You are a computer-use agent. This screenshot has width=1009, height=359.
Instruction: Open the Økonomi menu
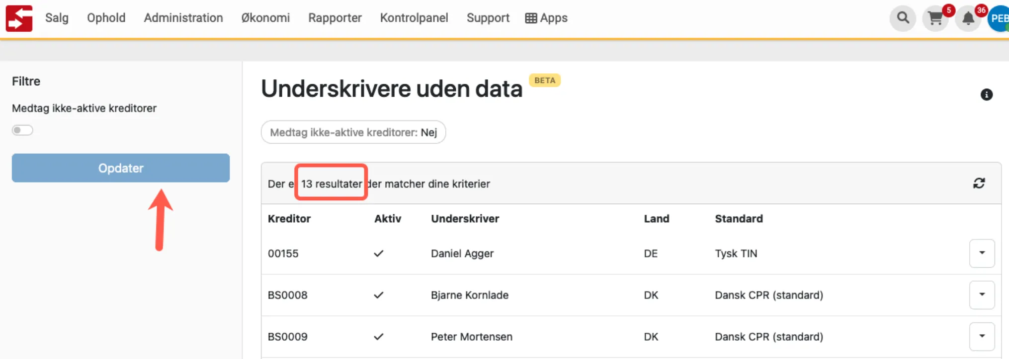[265, 18]
